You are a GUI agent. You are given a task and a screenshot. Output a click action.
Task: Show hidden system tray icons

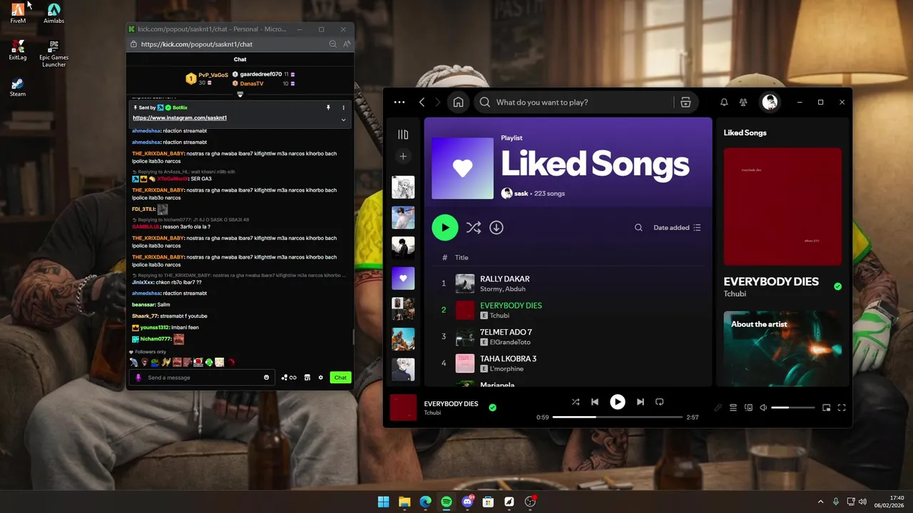point(820,502)
